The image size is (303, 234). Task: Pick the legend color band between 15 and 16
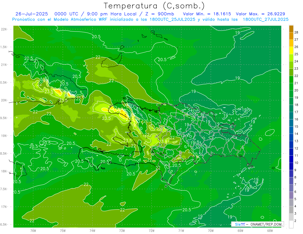291,123
